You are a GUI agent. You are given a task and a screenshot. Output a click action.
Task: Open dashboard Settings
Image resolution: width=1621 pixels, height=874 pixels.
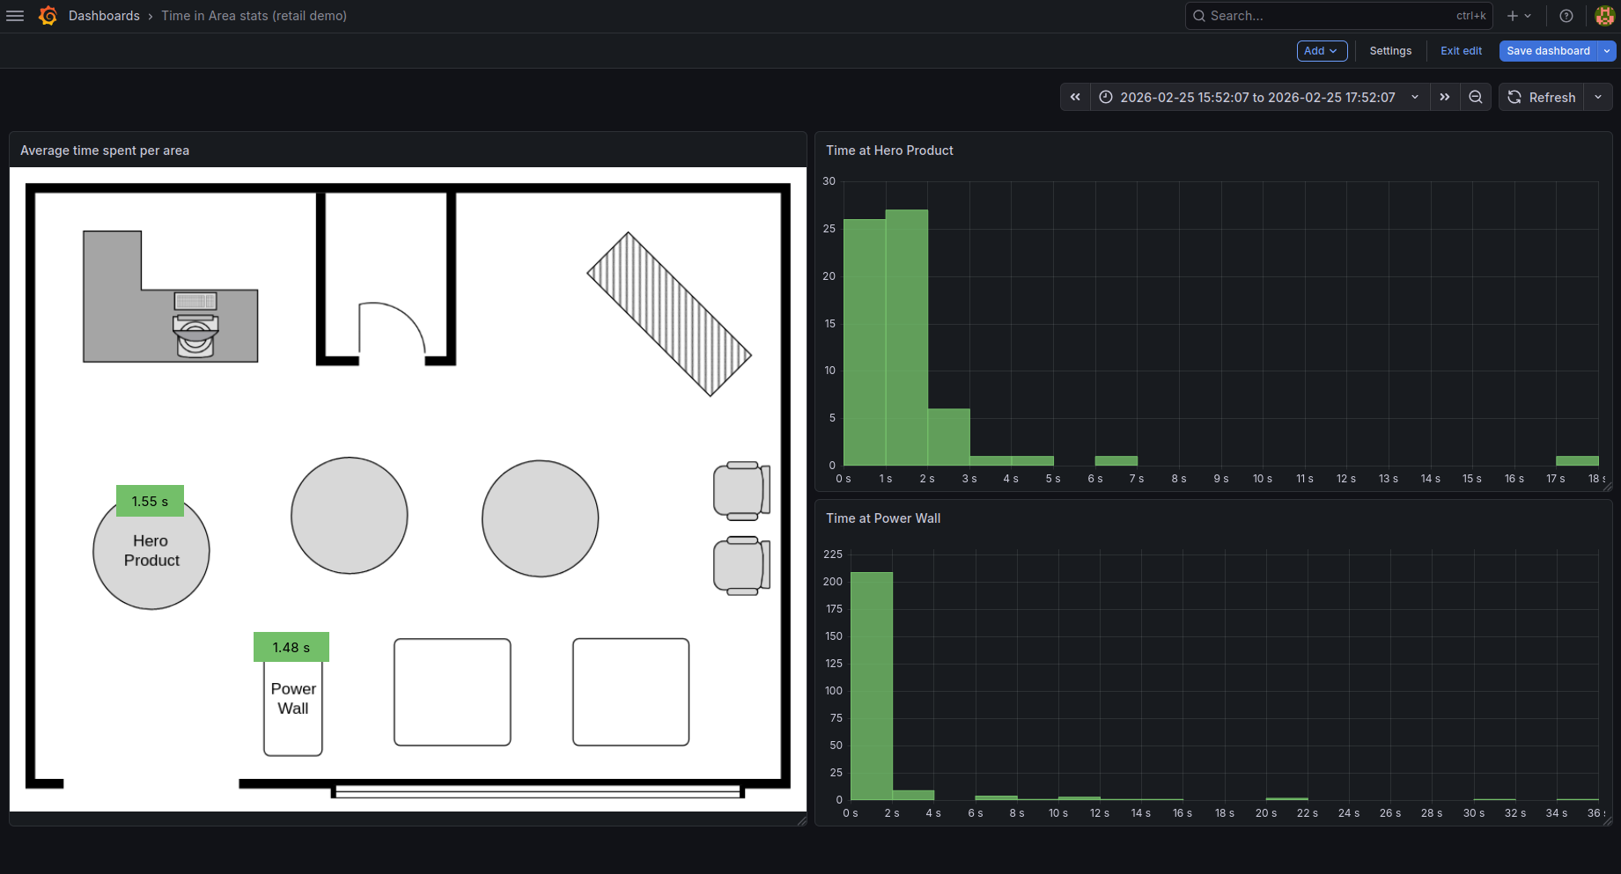(x=1390, y=51)
